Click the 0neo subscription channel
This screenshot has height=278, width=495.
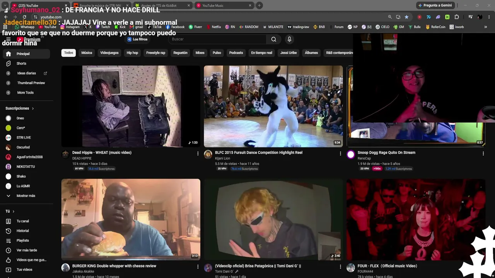click(x=20, y=118)
